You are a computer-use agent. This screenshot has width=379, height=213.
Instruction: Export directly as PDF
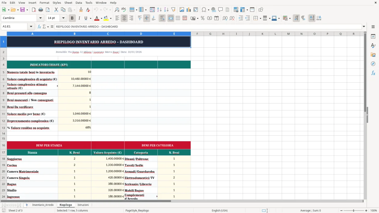34,10
